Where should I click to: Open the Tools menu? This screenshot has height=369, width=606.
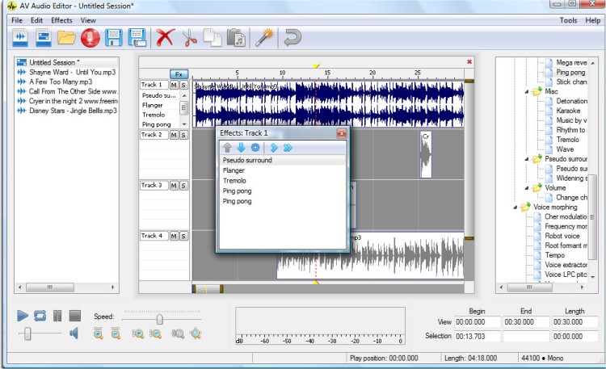pyautogui.click(x=568, y=20)
